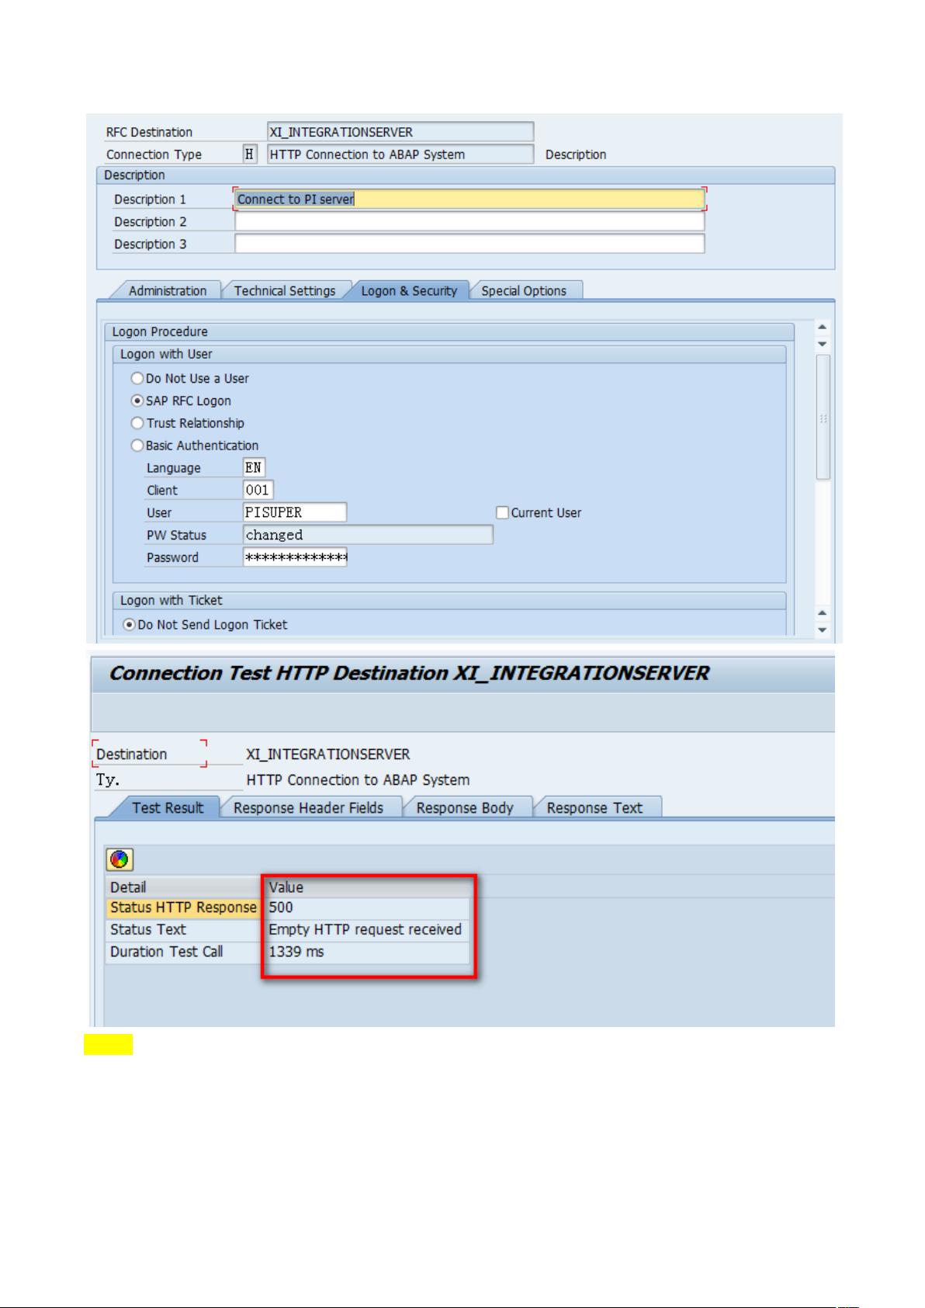This screenshot has height=1308, width=925.
Task: Click the Description 2 input field
Action: click(x=469, y=221)
